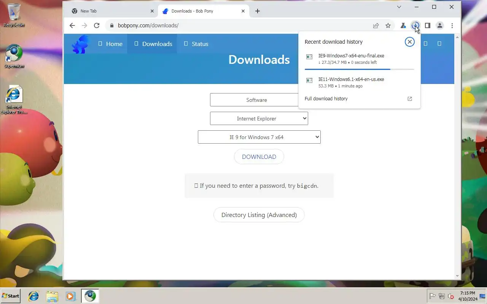The height and width of the screenshot is (304, 487).
Task: Select the Supermium desktop shortcut
Action: pos(14,57)
